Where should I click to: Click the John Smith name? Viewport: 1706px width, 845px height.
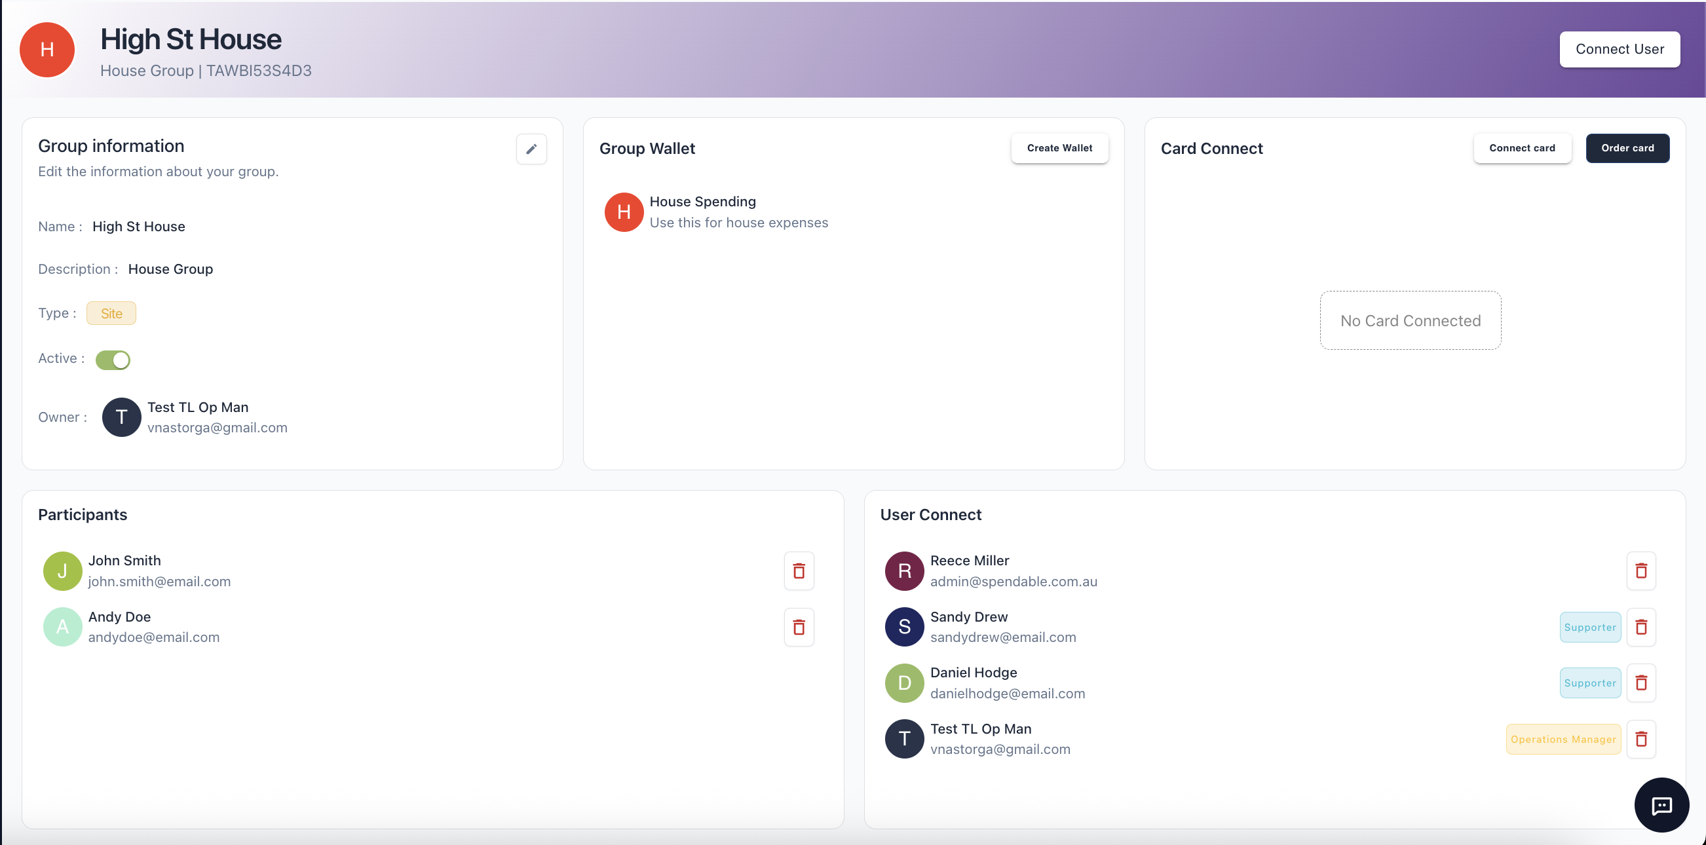tap(124, 561)
